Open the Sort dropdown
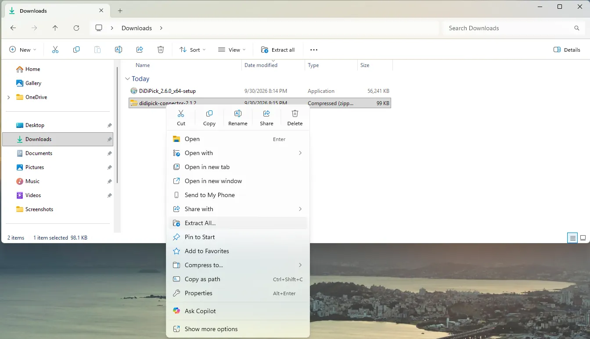 pyautogui.click(x=193, y=49)
